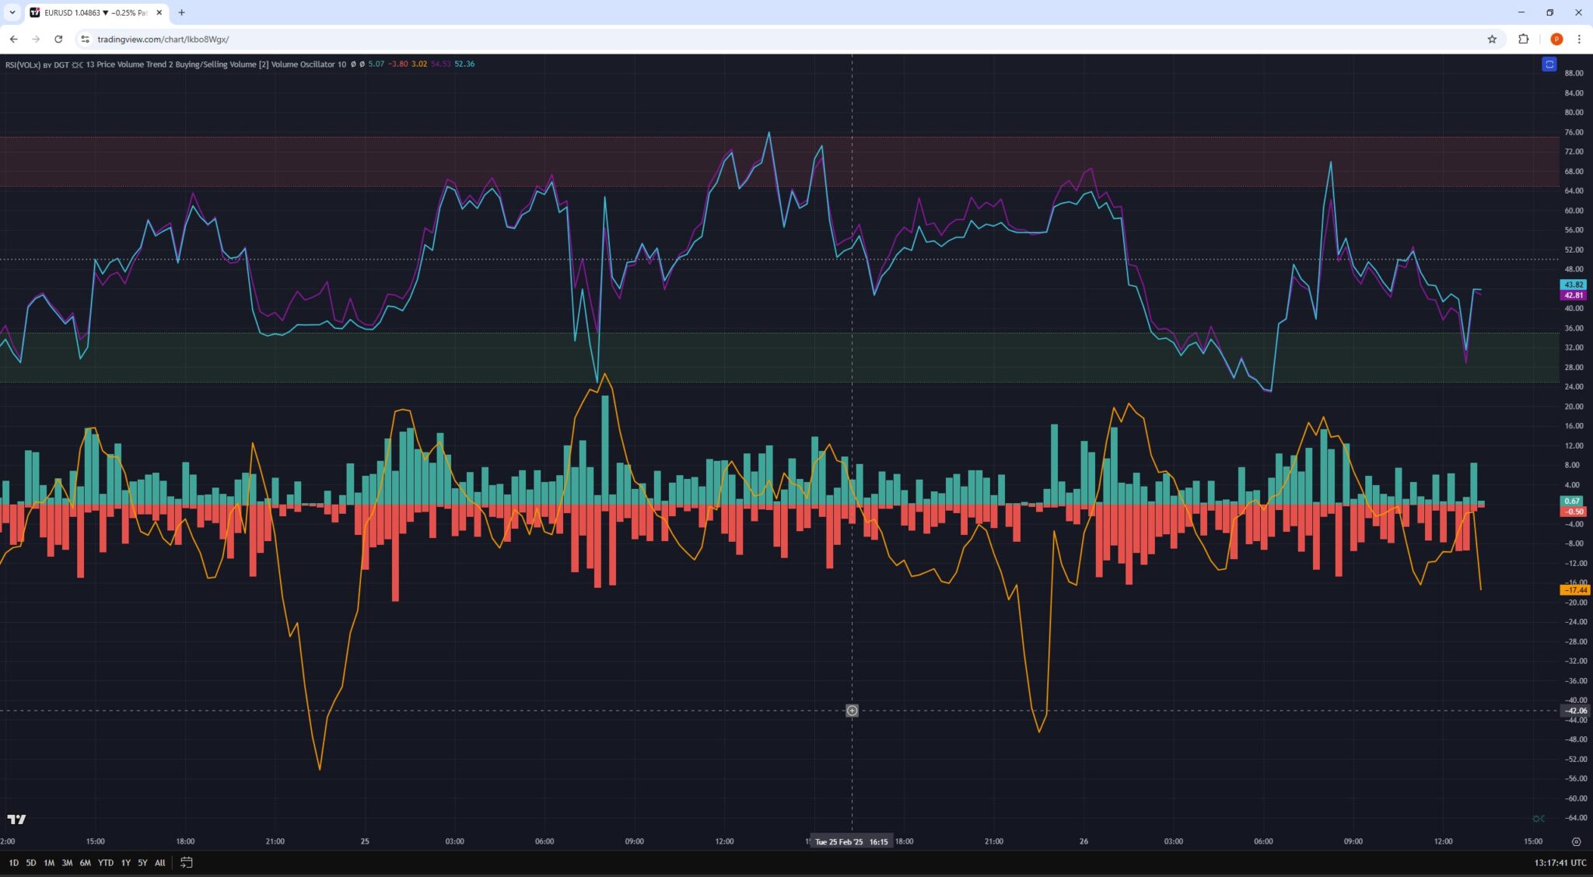1593x877 pixels.
Task: Click the RSI(VOLx) indicator title
Action: click(x=23, y=65)
